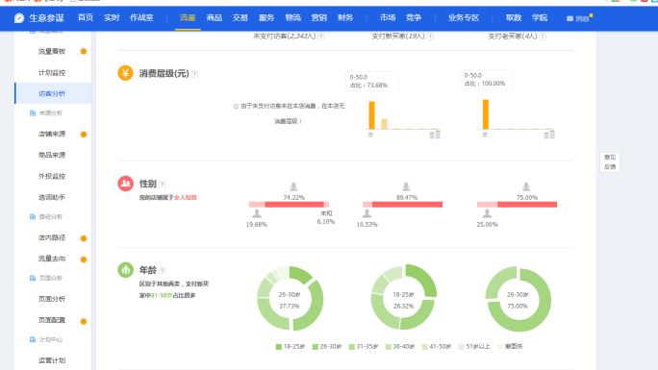
Task: Click the 路径分析 section icon in sidebar
Action: coord(33,216)
